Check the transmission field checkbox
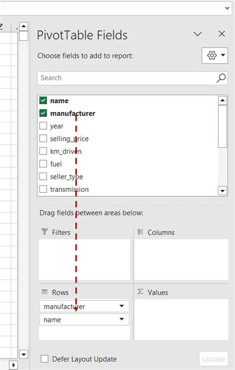 (x=43, y=189)
